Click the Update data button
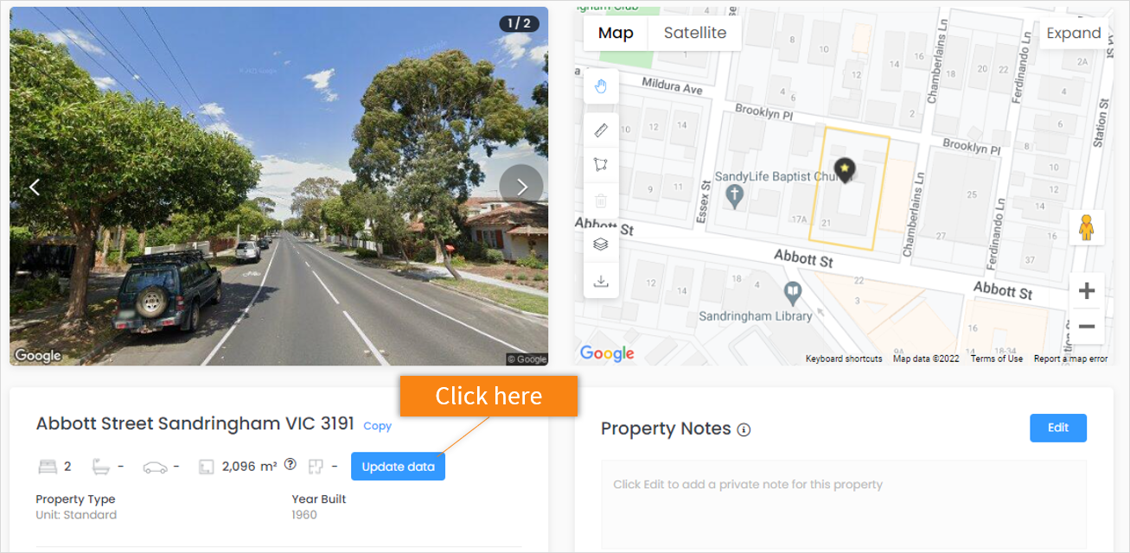 point(398,467)
